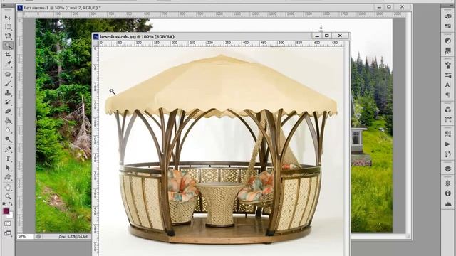Open the Histogram panel icon
Screen dimensions: 456x256
tap(448, 203)
